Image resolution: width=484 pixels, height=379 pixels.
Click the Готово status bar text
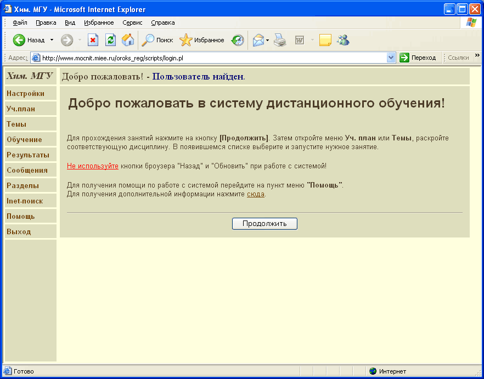pyautogui.click(x=24, y=371)
